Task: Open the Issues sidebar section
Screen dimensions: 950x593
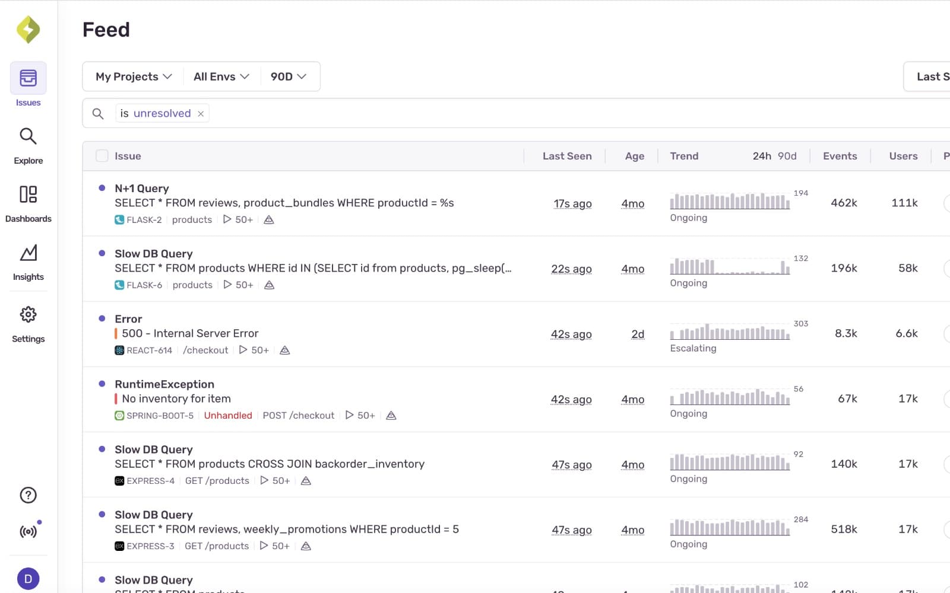Action: (x=28, y=85)
